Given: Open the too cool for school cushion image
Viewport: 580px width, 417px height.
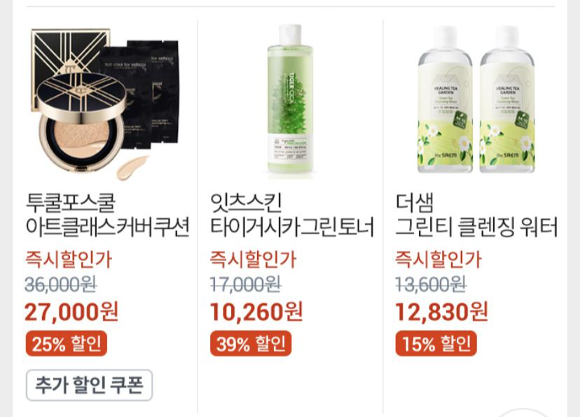Looking at the screenshot, I should click(x=105, y=104).
